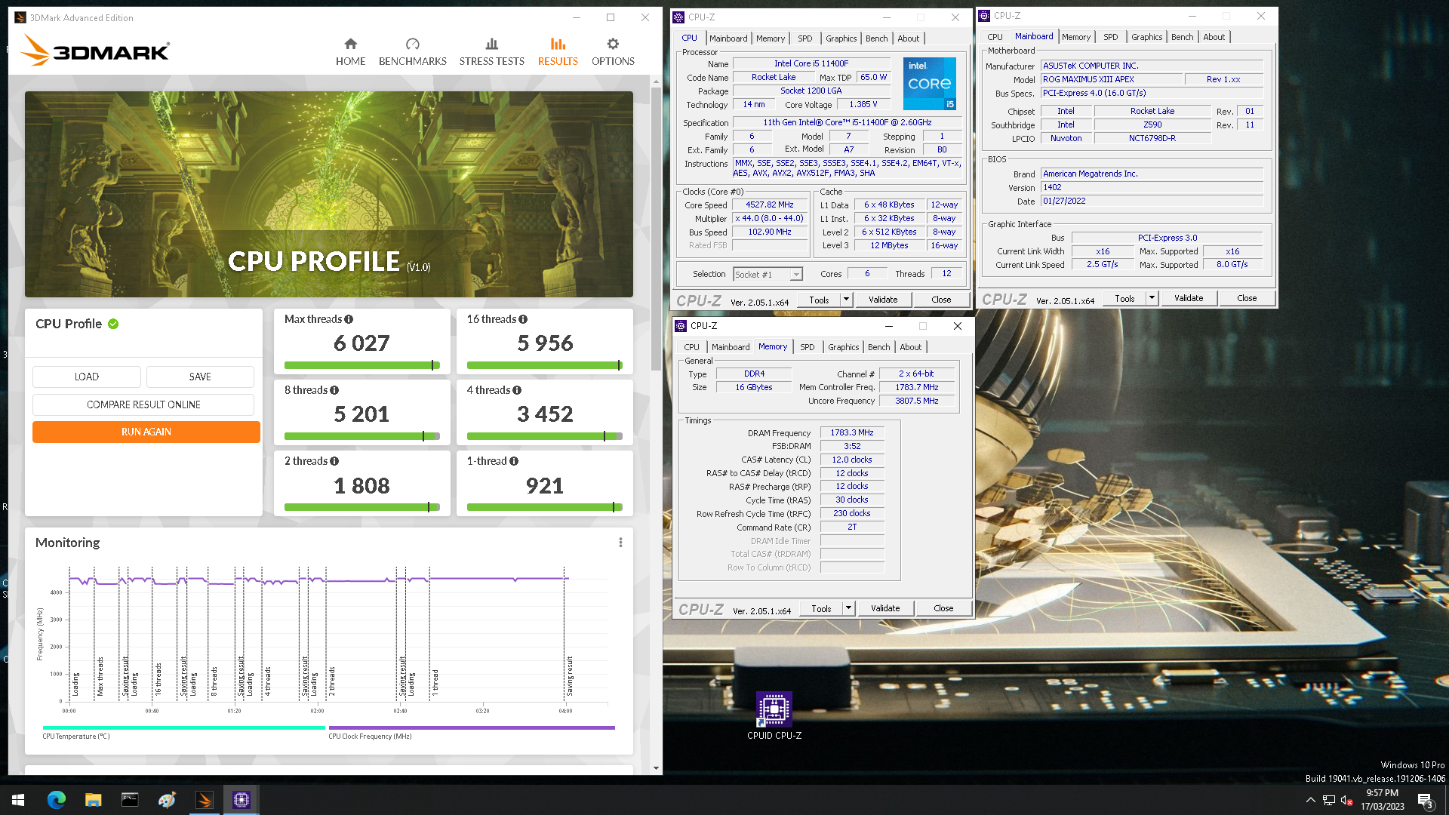The height and width of the screenshot is (815, 1449).
Task: Switch to SPD tab in CPU window
Action: click(x=805, y=38)
